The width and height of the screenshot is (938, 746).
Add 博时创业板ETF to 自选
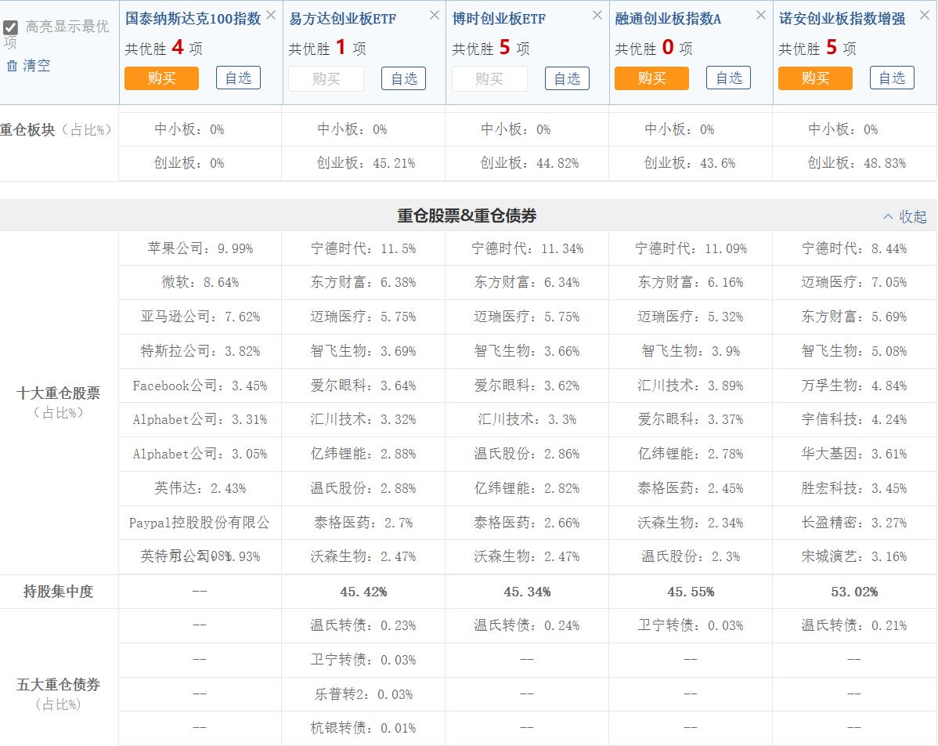tap(566, 78)
